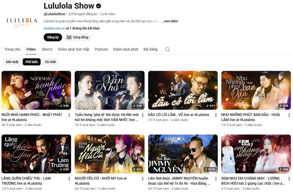Open options menu for JIMMY NGUYỄN video
This screenshot has height=193, width=293.
216,179
